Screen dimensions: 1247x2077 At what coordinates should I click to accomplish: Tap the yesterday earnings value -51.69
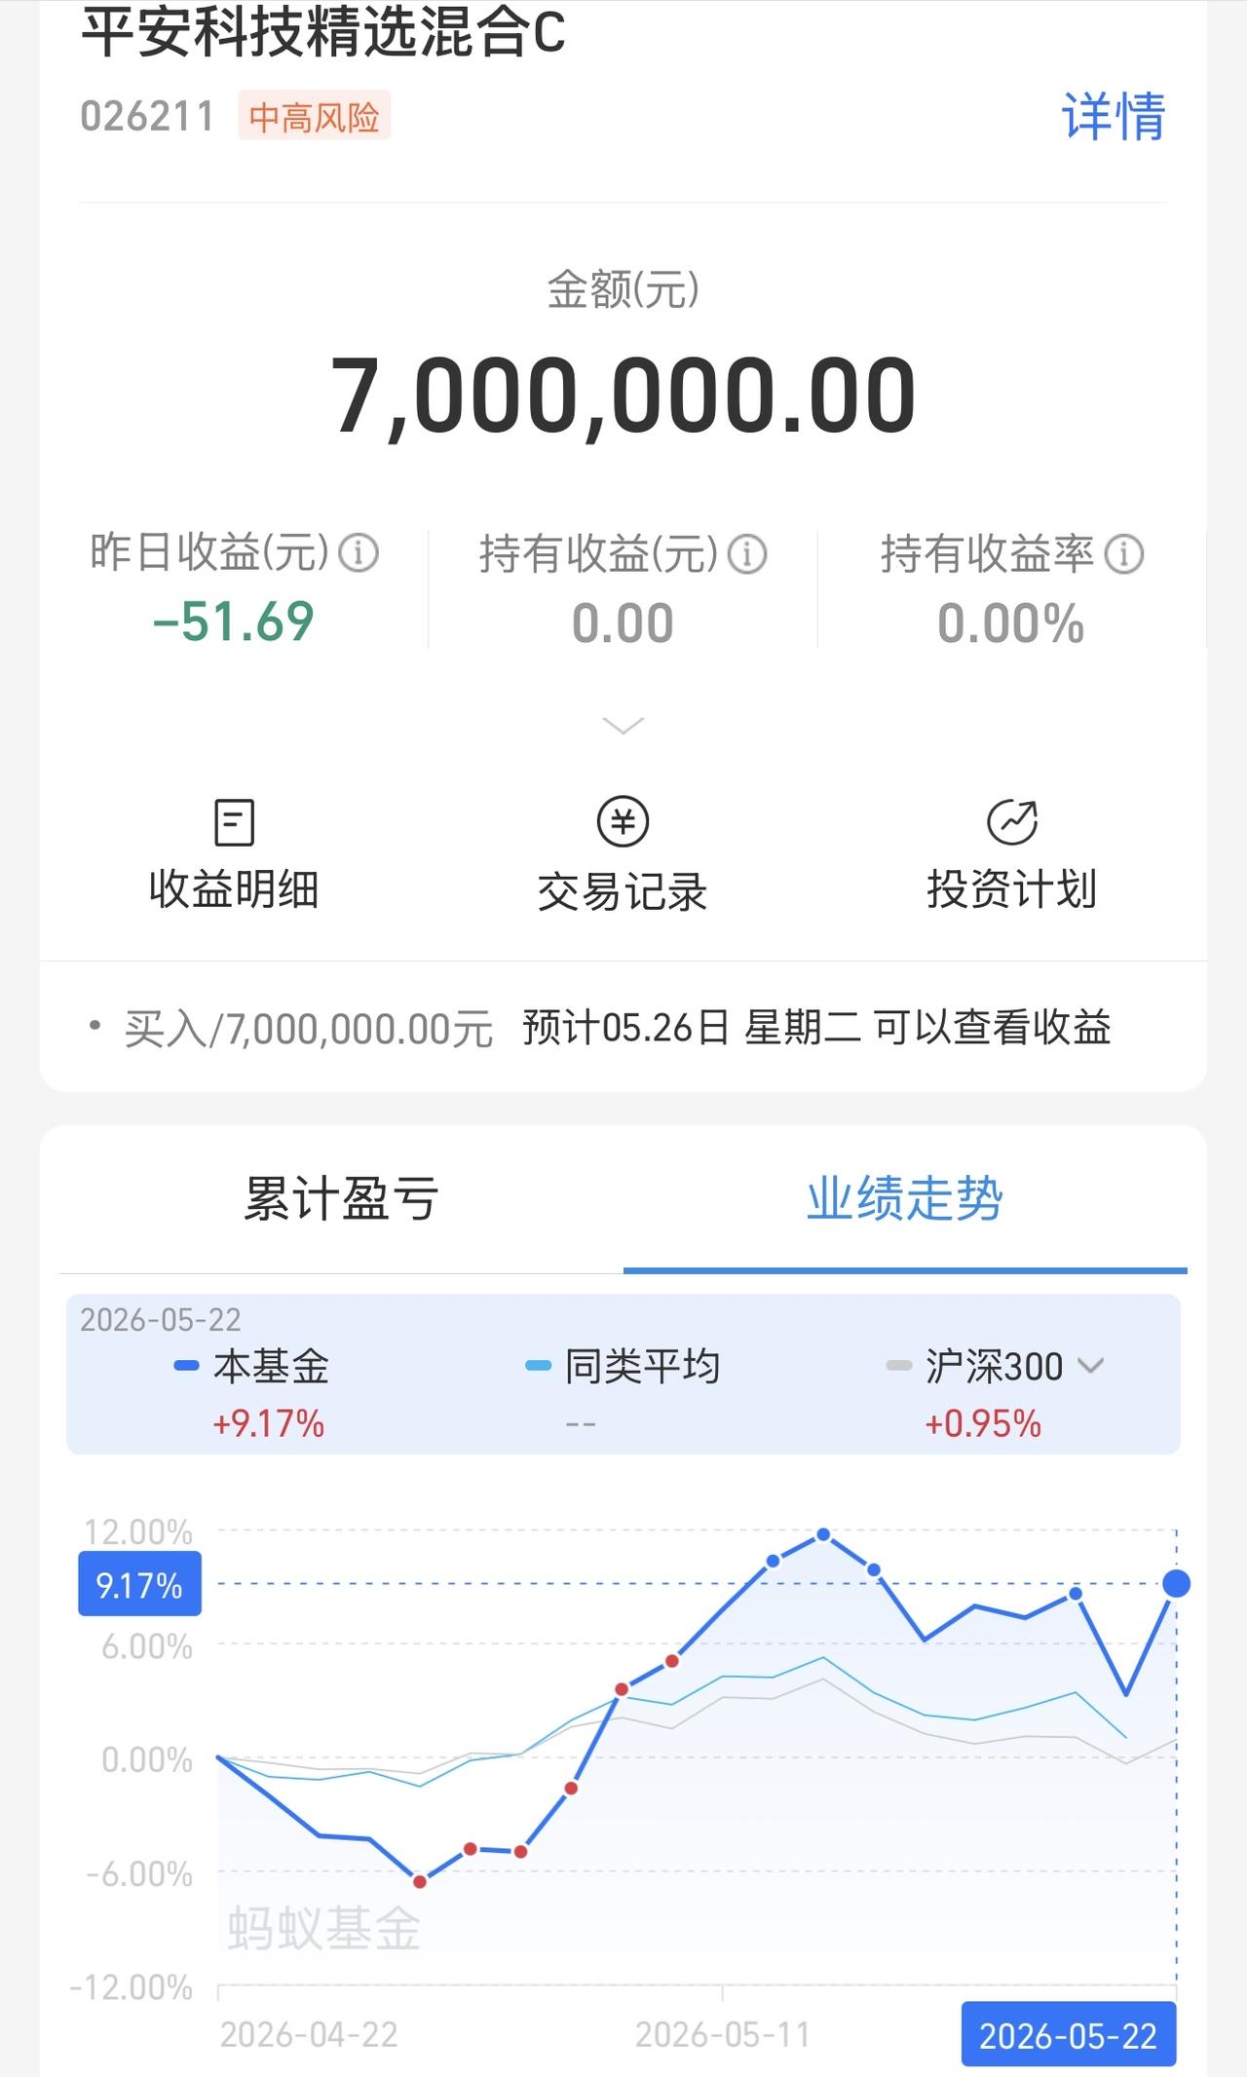234,622
